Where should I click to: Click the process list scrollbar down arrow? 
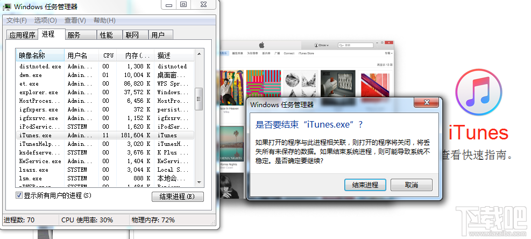coord(199,182)
